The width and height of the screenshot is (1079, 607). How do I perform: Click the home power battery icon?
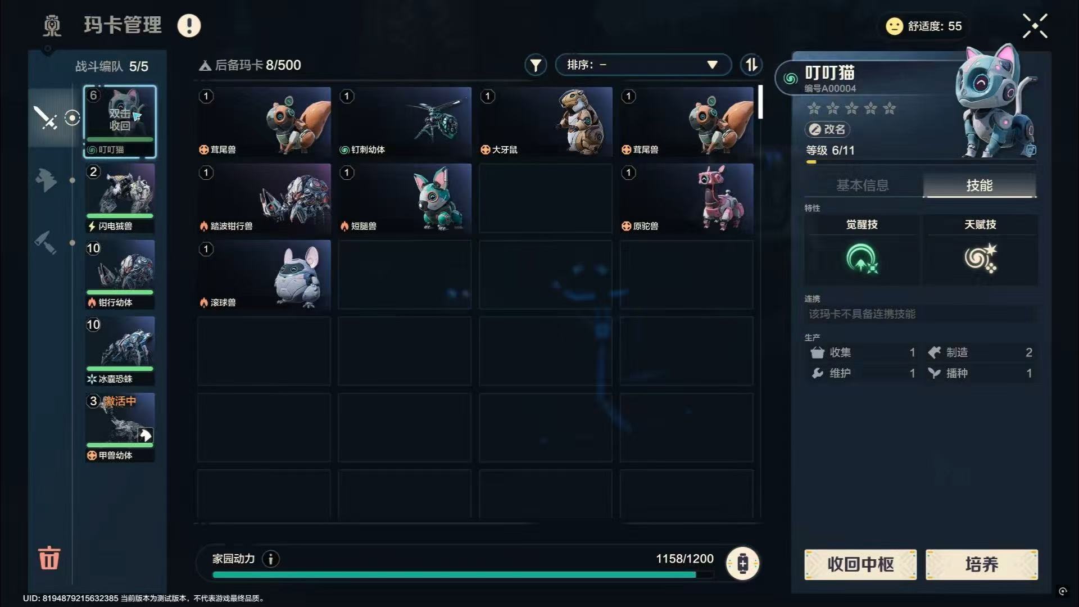point(742,563)
